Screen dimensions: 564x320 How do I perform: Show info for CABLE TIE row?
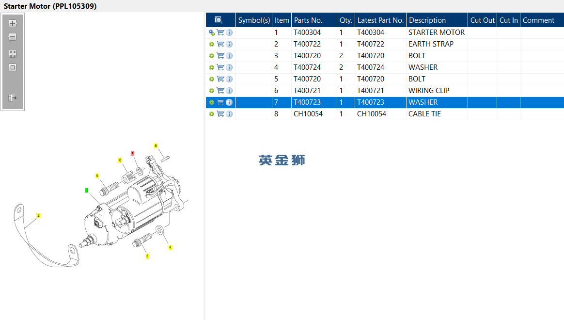click(229, 114)
